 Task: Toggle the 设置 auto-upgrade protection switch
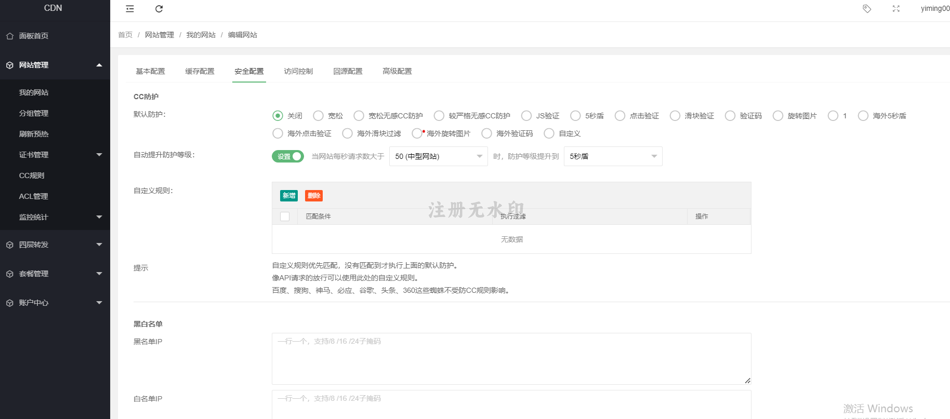point(288,156)
